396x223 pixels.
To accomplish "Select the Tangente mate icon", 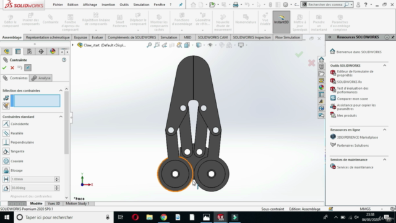I will click(6, 151).
